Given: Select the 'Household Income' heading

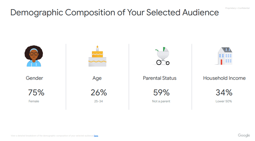Looking at the screenshot, I should click(224, 78).
